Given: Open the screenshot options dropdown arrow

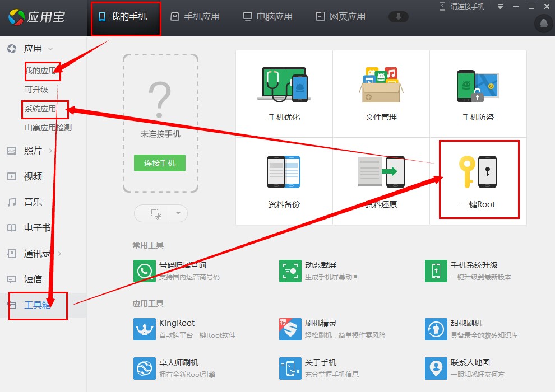Looking at the screenshot, I should click(178, 213).
